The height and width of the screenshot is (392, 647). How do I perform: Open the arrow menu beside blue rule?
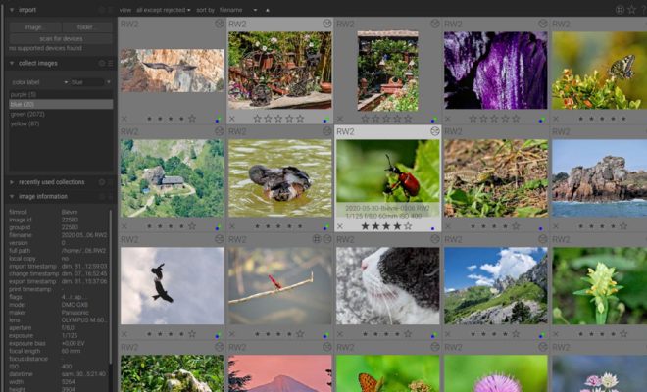108,82
